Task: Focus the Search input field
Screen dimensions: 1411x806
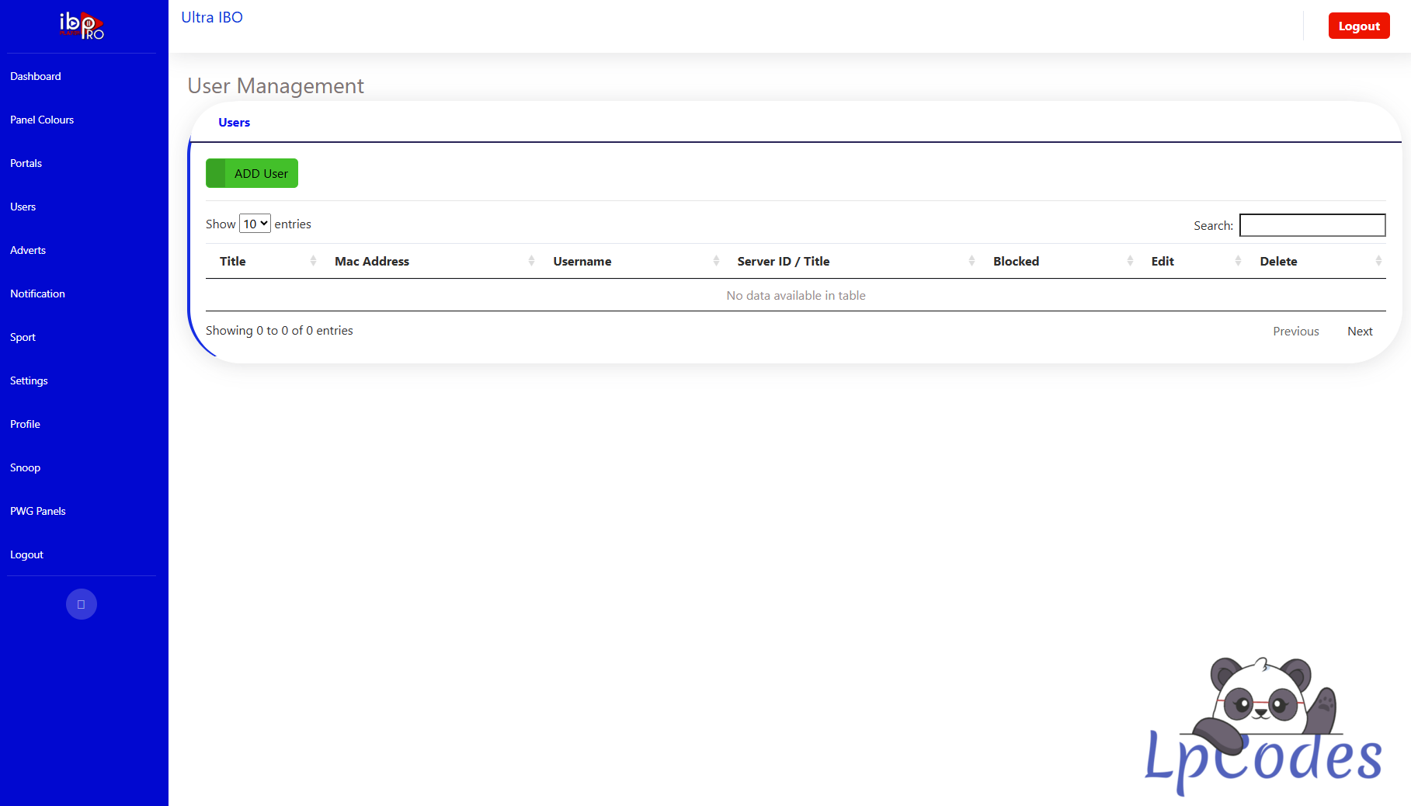Action: click(x=1312, y=225)
